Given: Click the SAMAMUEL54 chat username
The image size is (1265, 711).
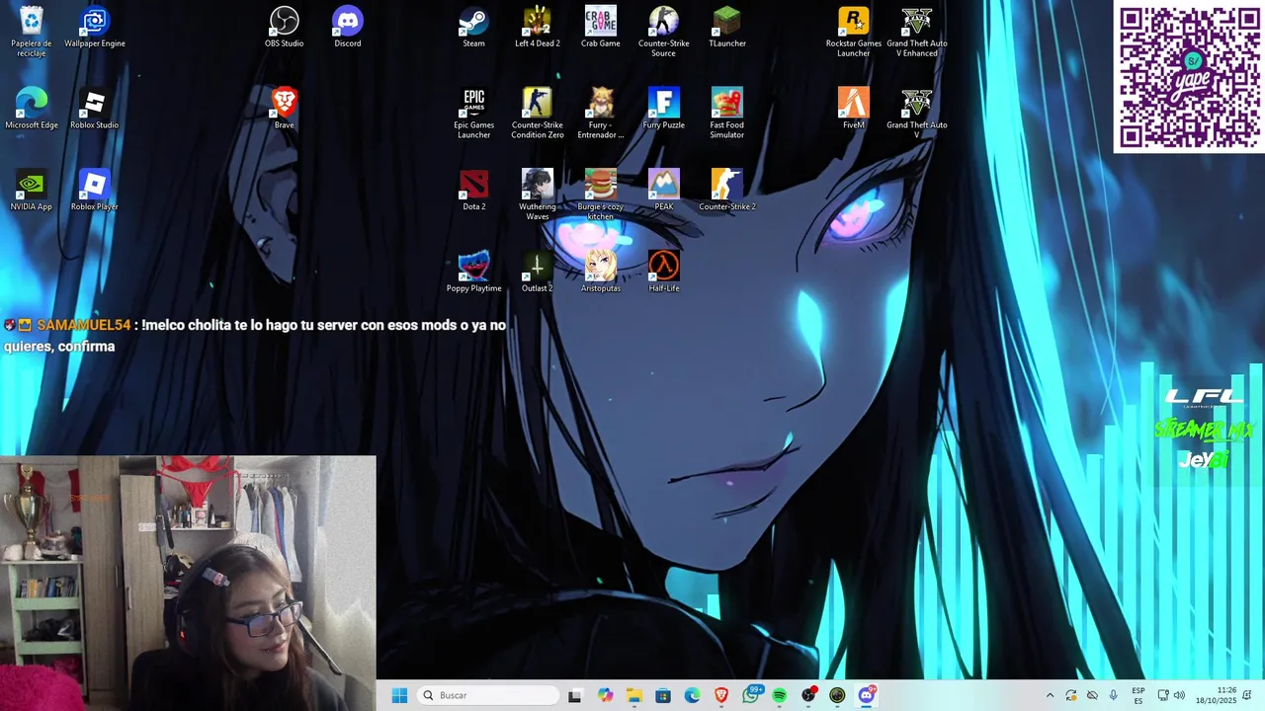Looking at the screenshot, I should click(84, 325).
